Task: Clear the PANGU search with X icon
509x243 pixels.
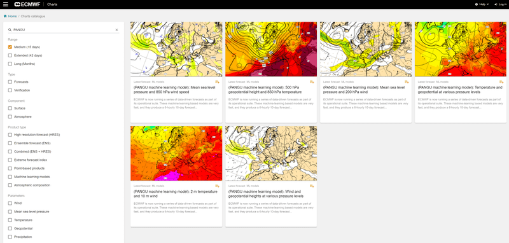Action: click(x=117, y=30)
